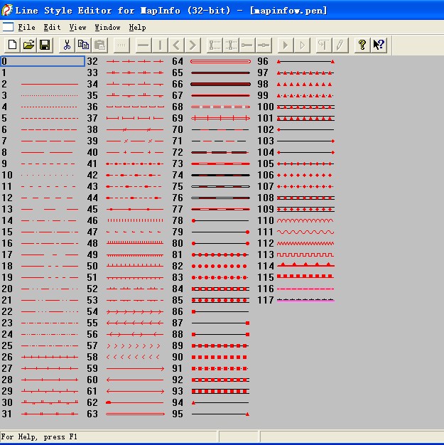The height and width of the screenshot is (445, 444).
Task: Click the vertical line toolbar icon
Action: pos(160,45)
